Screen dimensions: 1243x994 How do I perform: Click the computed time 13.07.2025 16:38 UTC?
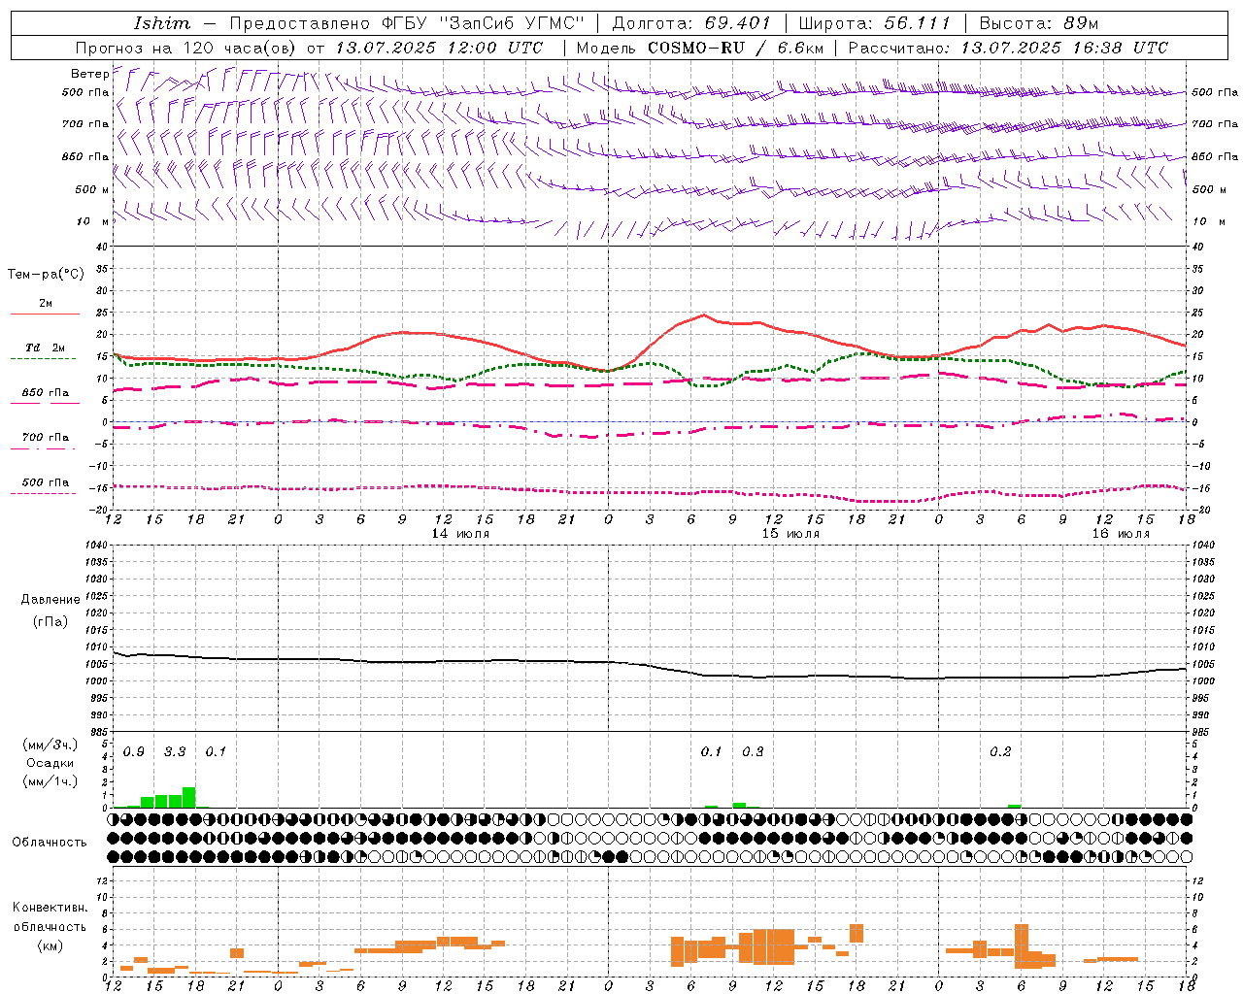click(1064, 48)
